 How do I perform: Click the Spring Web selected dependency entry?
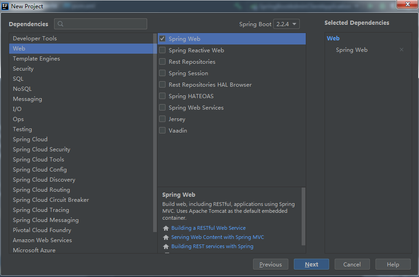pos(352,50)
